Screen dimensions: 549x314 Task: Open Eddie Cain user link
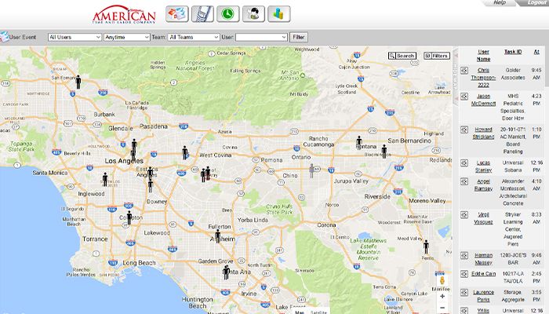tap(483, 274)
